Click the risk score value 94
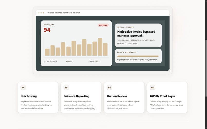This screenshot has height=129, width=207. tap(47, 30)
